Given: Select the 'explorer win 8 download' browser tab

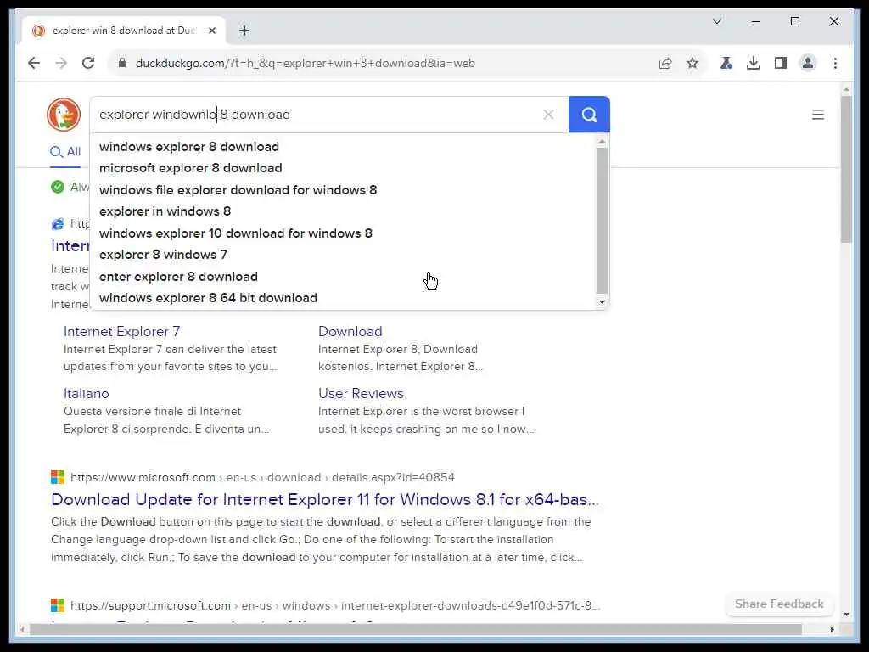Looking at the screenshot, I should pos(124,31).
